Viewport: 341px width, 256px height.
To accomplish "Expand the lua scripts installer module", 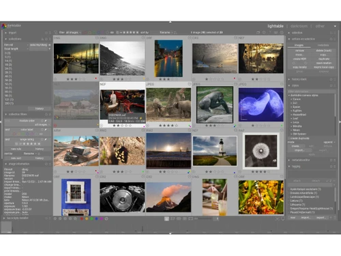I will click(x=4, y=218).
